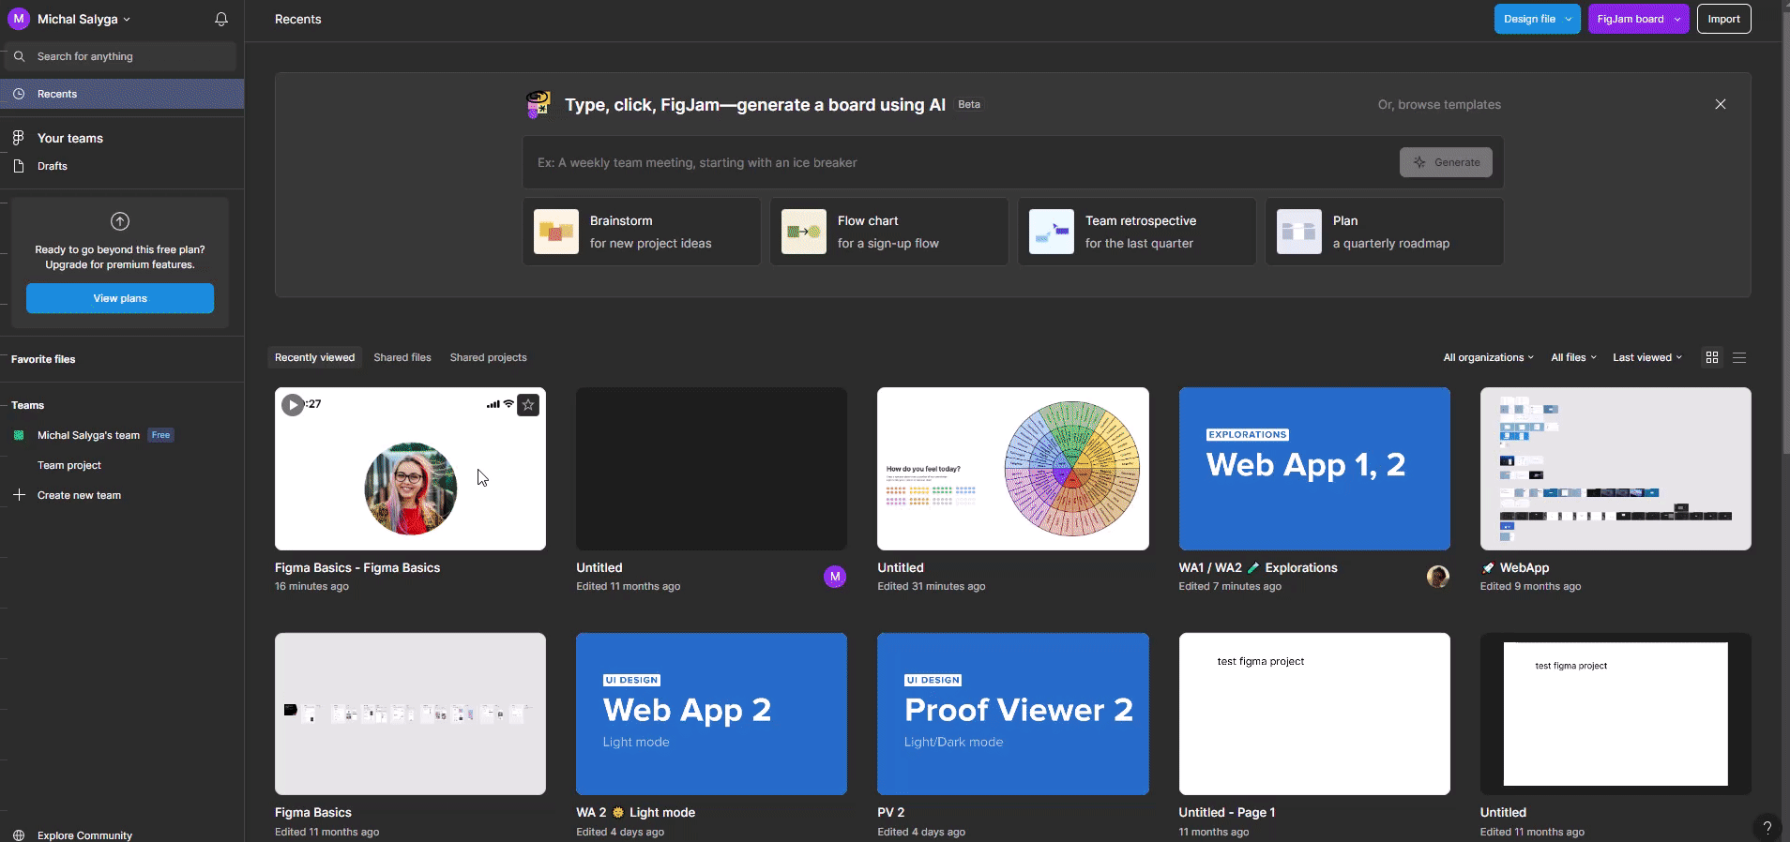
Task: Click the user avatar on WA1 / WA2 file
Action: [x=1438, y=577]
